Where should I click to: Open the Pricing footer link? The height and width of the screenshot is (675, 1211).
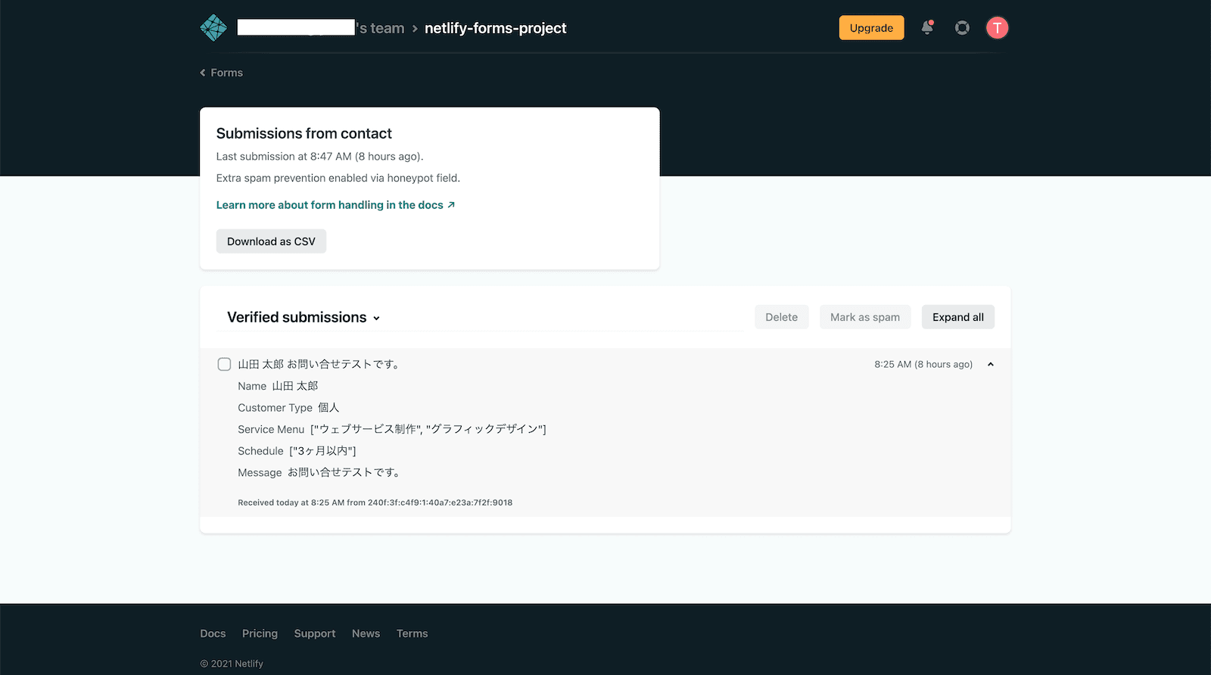pyautogui.click(x=260, y=633)
